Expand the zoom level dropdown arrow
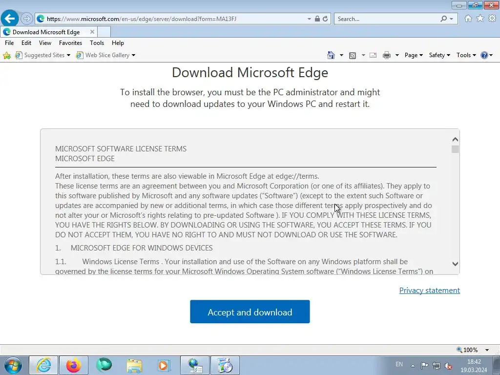Screen dimensions: 500x375 coord(487,350)
